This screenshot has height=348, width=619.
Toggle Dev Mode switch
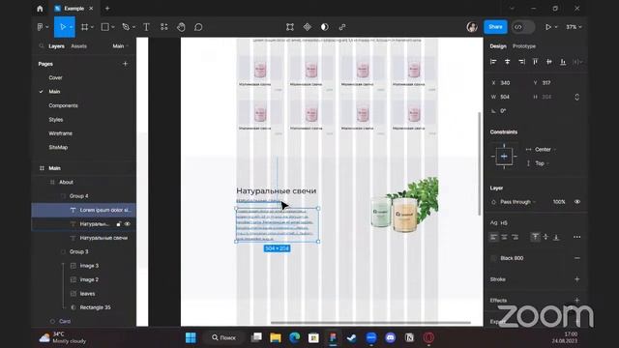click(x=522, y=27)
